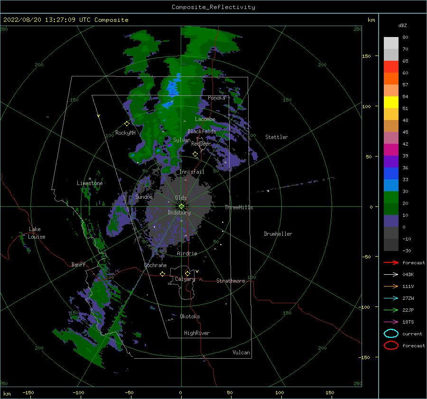Click the Lacombe city label
The image size is (427, 399).
click(x=205, y=119)
